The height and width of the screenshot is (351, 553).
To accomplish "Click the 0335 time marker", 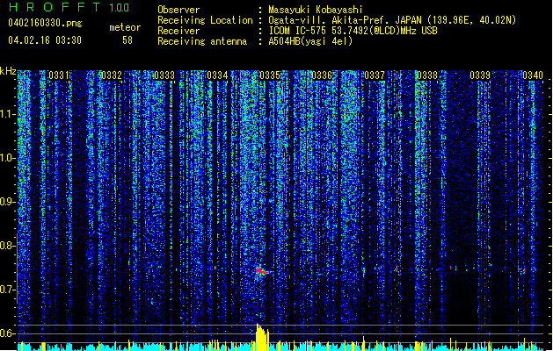I will [x=270, y=75].
